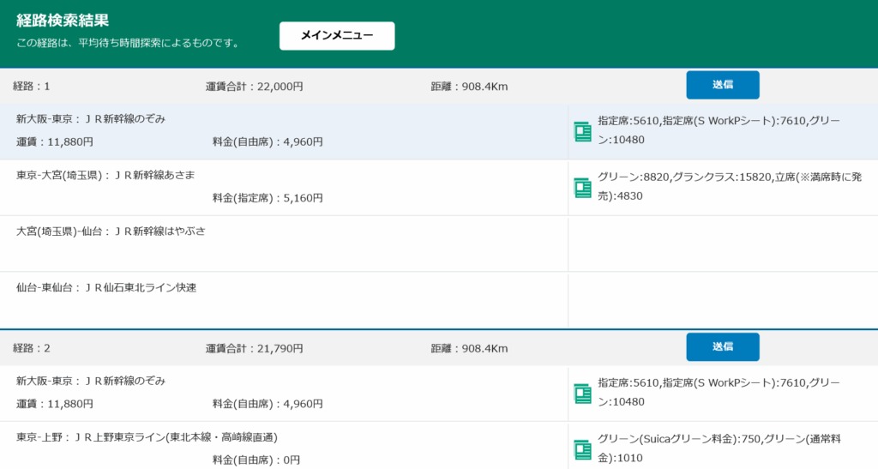This screenshot has height=469, width=878.
Task: Open fare detail icon beside 指定席:5610 in route 1
Action: pos(583,131)
